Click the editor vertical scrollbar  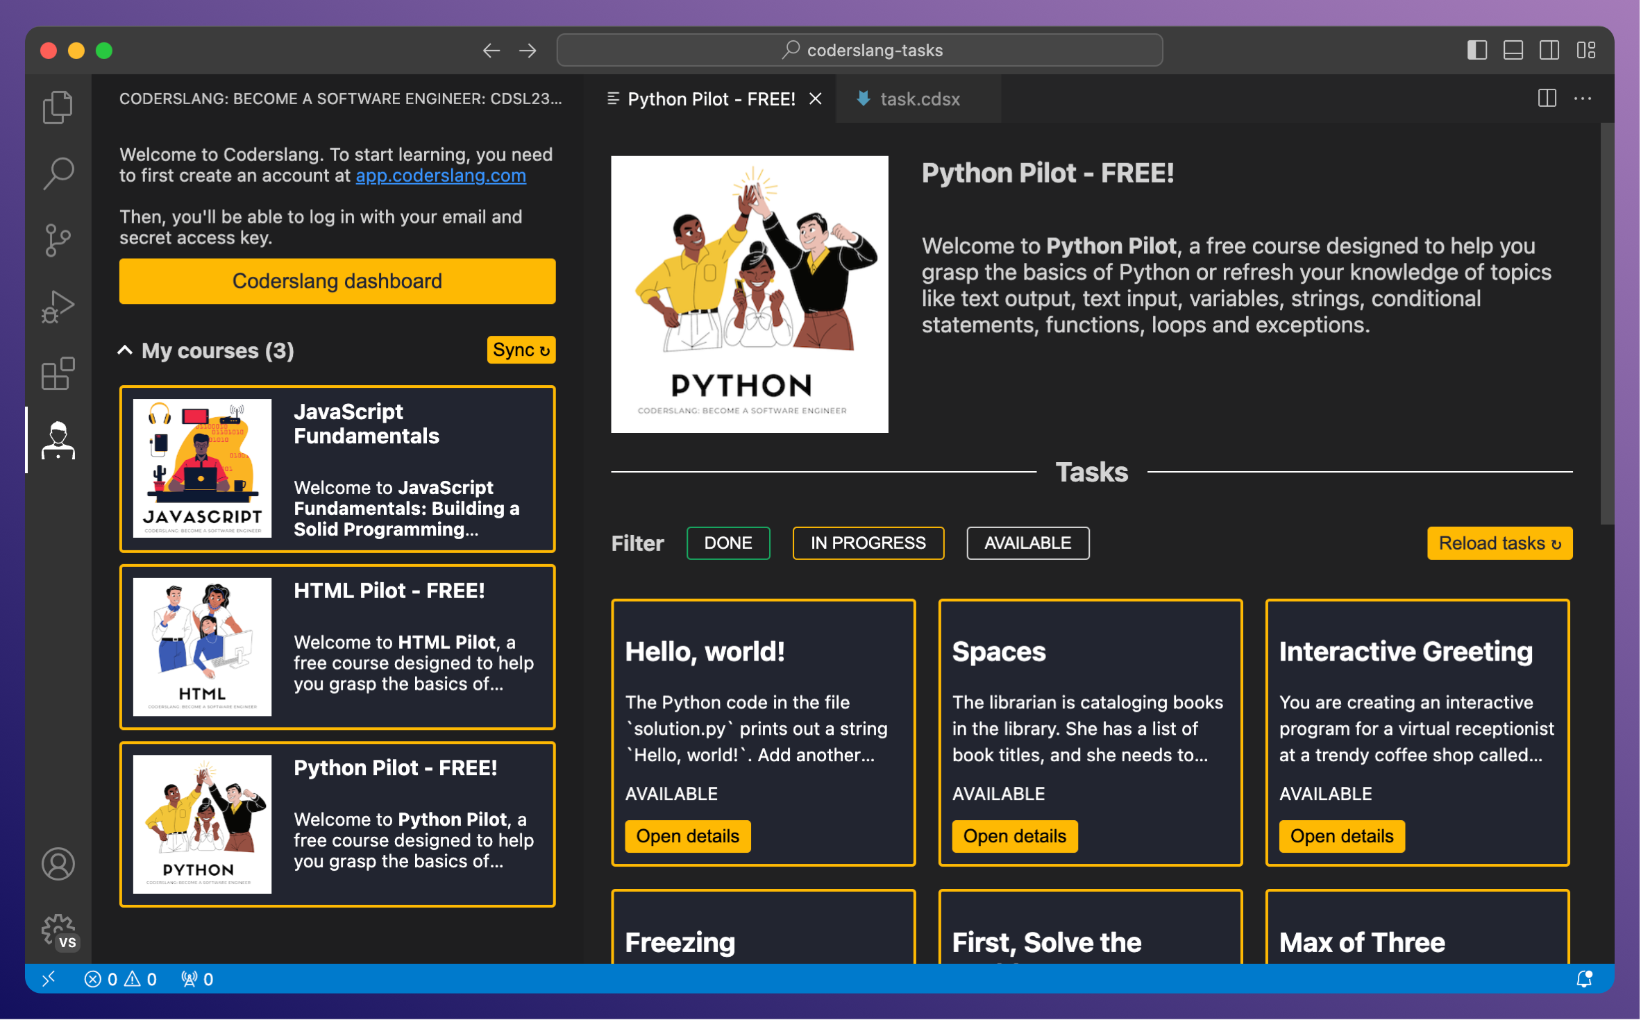pos(1606,324)
